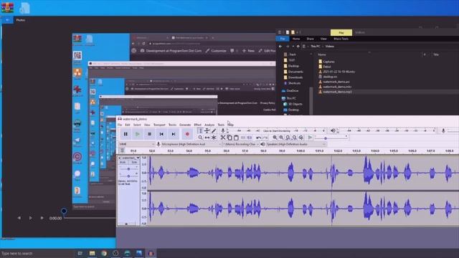
Task: Fit selection to window width
Action: click(288, 138)
